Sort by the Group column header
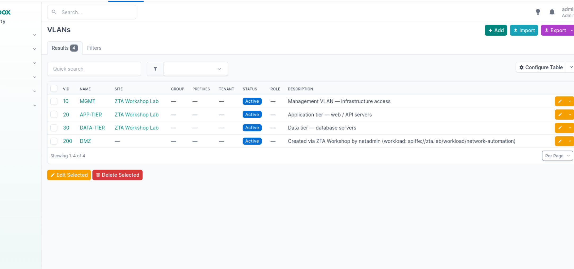 tap(177, 89)
